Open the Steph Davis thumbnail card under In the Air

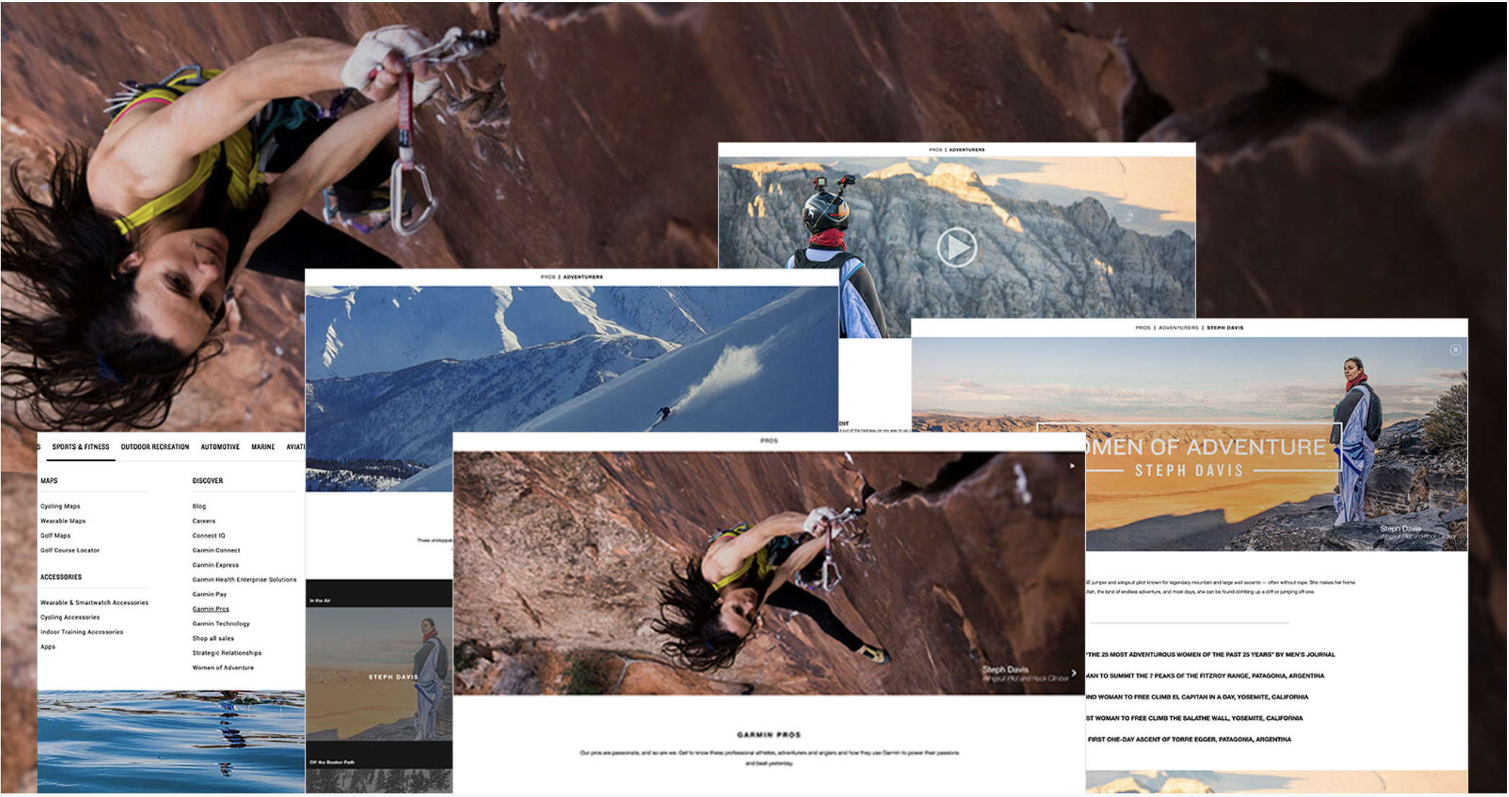(x=379, y=674)
